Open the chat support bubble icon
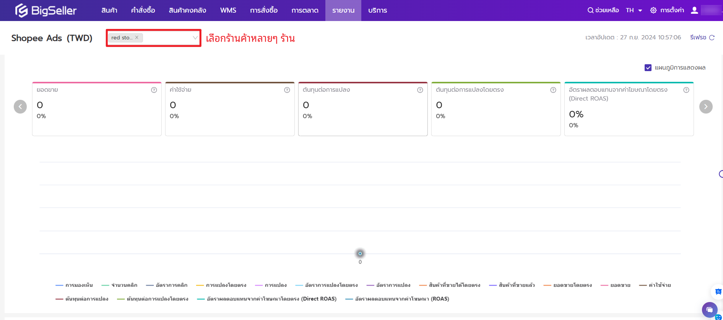The width and height of the screenshot is (723, 320). 709,310
